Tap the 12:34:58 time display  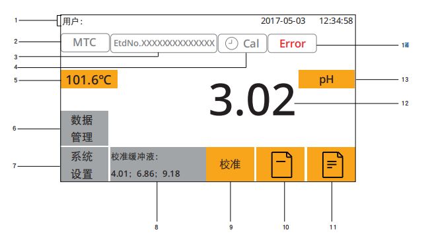336,21
